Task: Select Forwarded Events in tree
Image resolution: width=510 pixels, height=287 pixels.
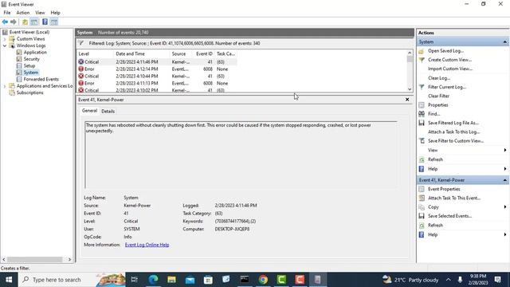Action: [41, 79]
